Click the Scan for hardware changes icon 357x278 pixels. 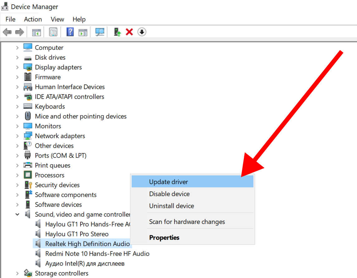coord(99,32)
